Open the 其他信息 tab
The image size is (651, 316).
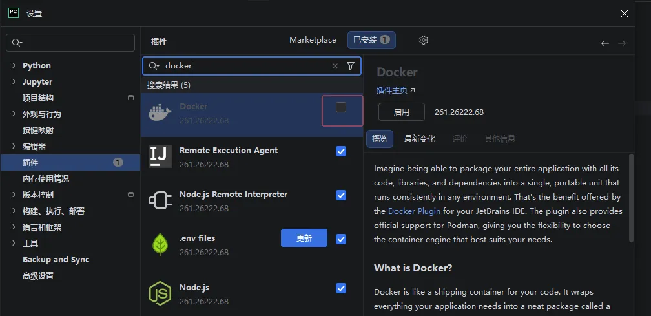pos(499,139)
